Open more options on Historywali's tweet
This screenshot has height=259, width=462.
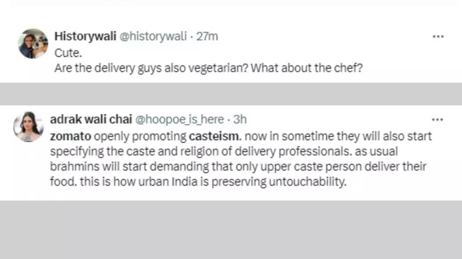pyautogui.click(x=438, y=37)
